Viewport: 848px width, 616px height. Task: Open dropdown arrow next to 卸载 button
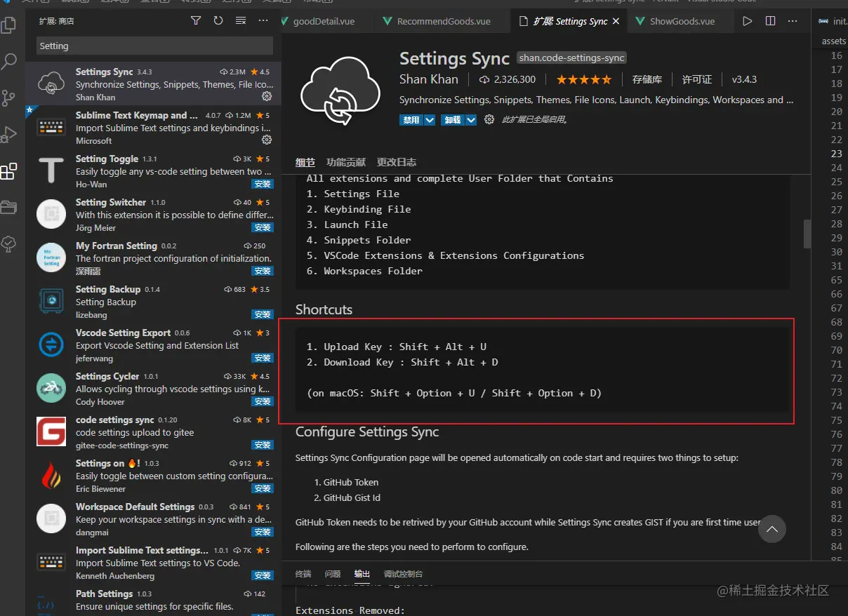coord(471,120)
